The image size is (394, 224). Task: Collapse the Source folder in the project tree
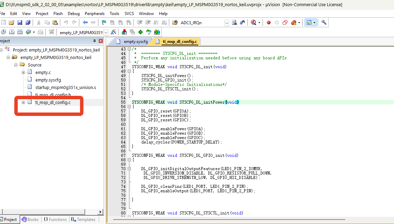tap(16, 65)
